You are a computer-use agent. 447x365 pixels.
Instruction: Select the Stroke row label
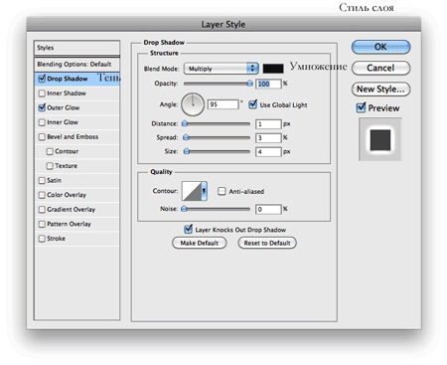tap(56, 239)
